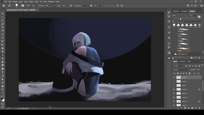The height and width of the screenshot is (115, 204).
Task: Show hidden Layer 2 visibility box
Action: click(x=174, y=81)
